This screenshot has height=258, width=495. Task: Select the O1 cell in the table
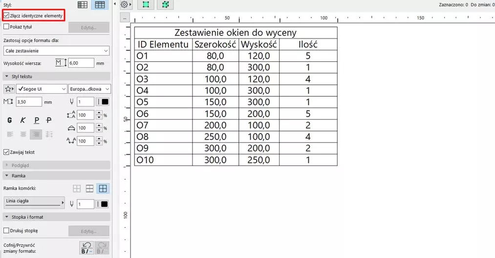pos(163,56)
